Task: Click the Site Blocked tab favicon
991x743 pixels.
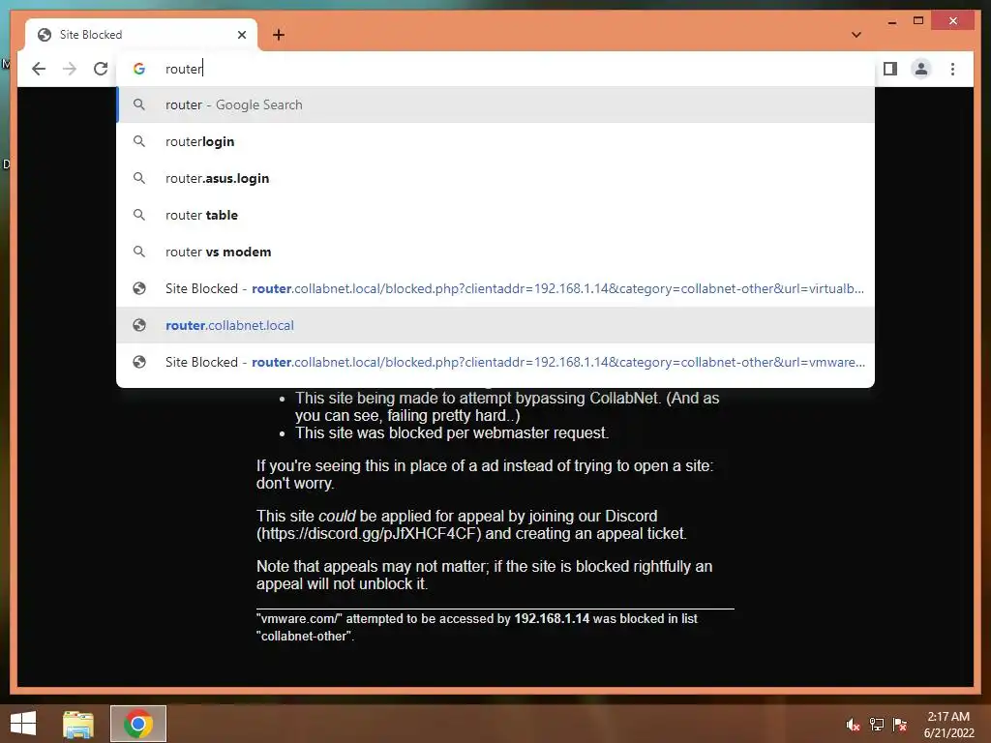Action: pos(45,35)
